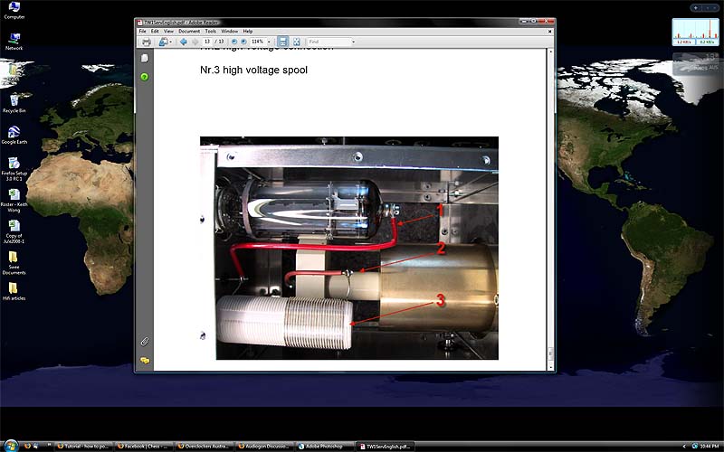Click the TW1ServEnglish.pdf taskbar button

386,446
